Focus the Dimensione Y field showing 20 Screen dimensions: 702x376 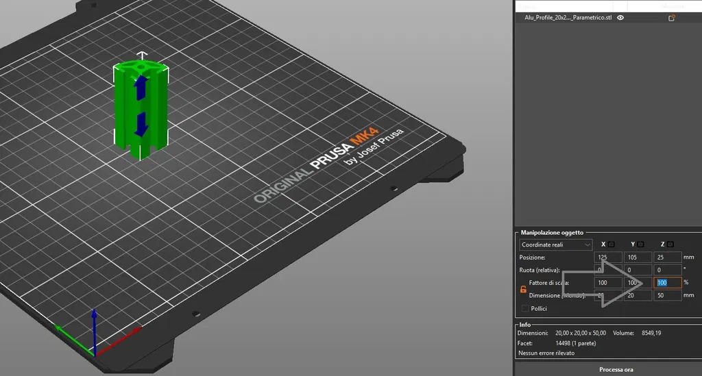pyautogui.click(x=638, y=295)
